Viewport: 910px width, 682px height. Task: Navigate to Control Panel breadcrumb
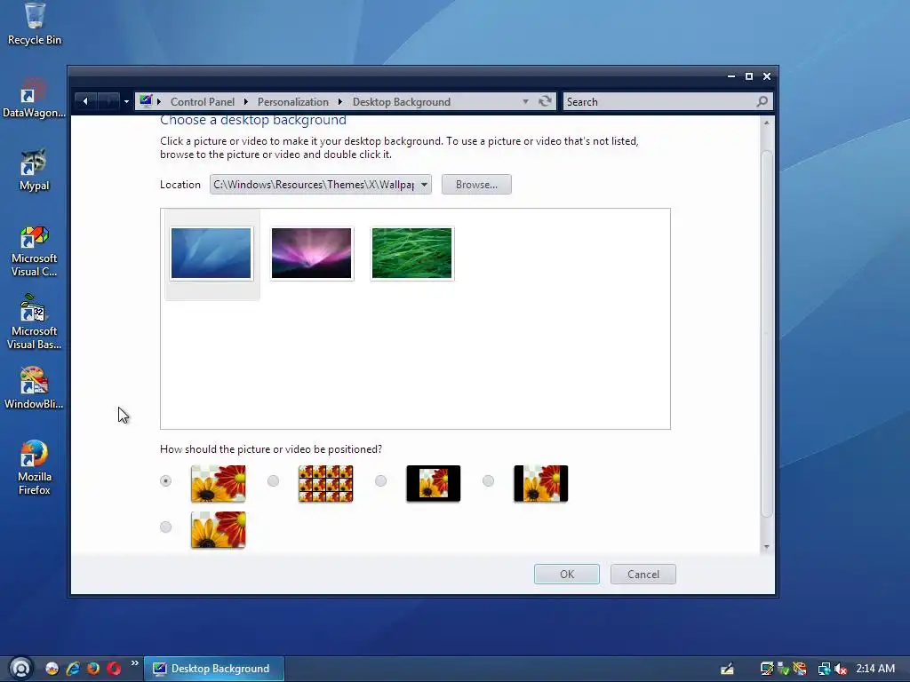coord(203,101)
